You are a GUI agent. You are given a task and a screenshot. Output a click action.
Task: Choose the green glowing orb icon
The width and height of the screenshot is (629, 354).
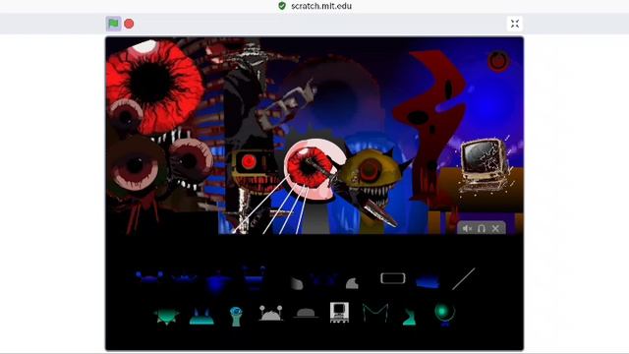click(444, 314)
